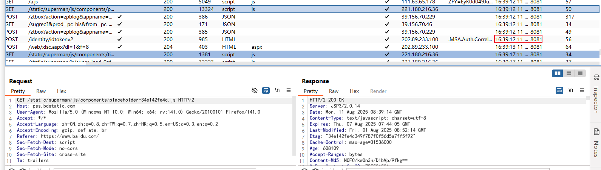Open the Request panel hamburger menu

click(289, 90)
